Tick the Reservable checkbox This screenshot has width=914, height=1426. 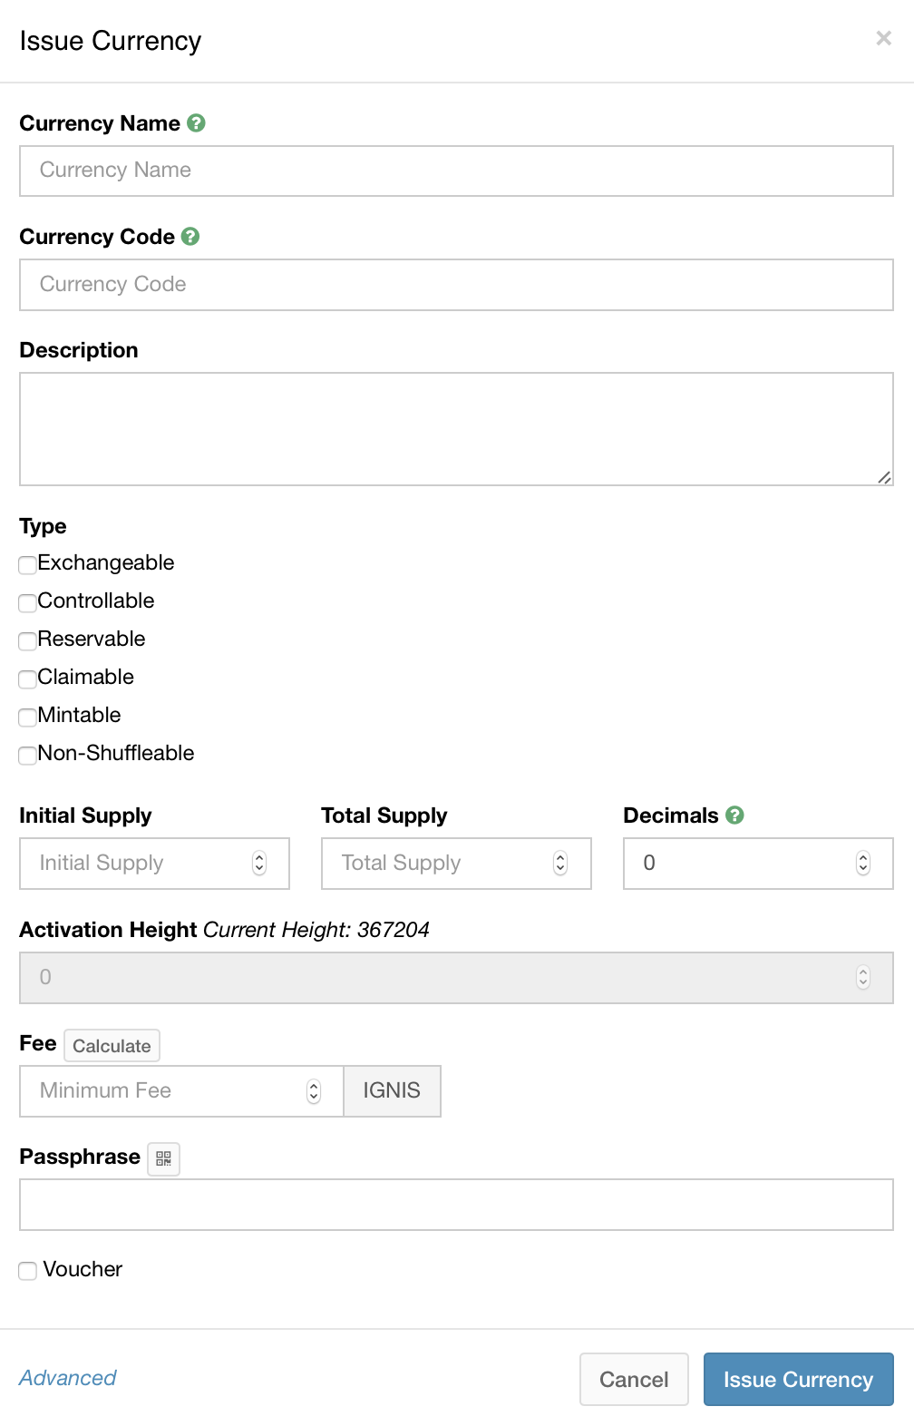[28, 641]
